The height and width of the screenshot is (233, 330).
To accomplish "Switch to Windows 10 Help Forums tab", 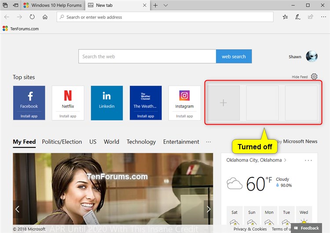I will (x=53, y=5).
